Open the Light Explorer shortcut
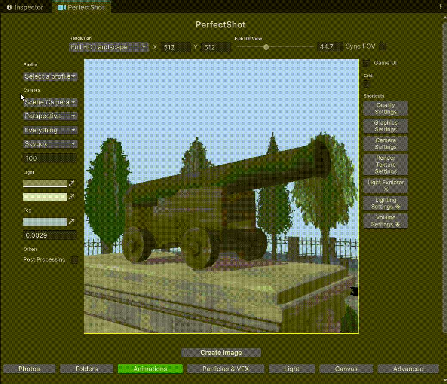 [x=386, y=186]
